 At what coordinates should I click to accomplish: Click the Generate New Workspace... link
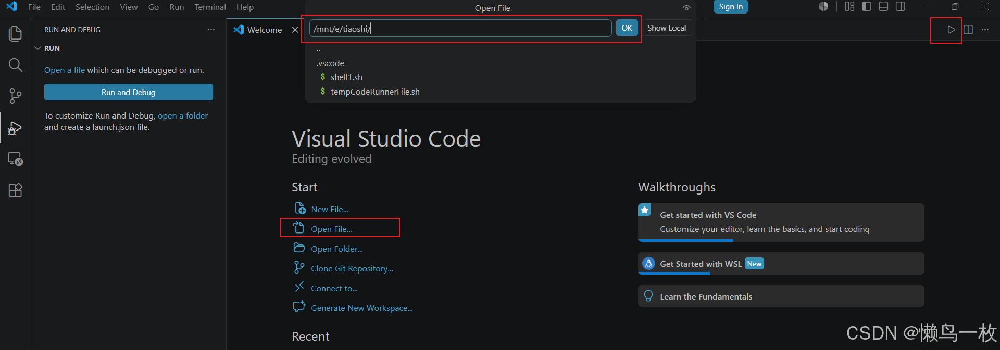[362, 308]
